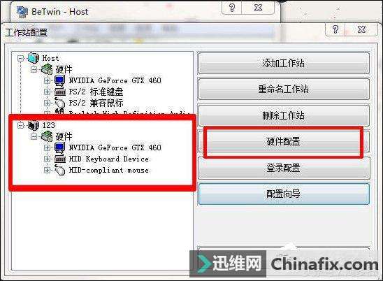This screenshot has height=281, width=383.
Task: Click the 添加工作站 button
Action: (284, 63)
